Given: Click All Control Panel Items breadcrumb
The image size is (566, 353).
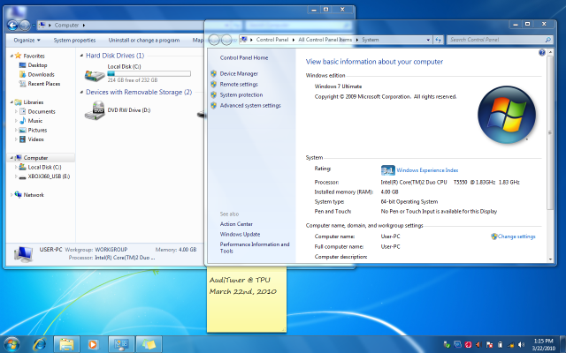Looking at the screenshot, I should click(x=325, y=40).
